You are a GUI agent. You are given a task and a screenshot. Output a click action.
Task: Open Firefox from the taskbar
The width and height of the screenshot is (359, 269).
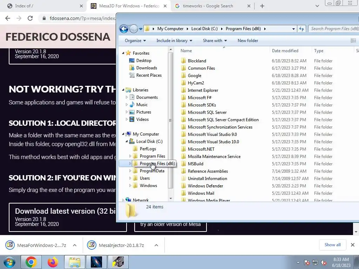(x=53, y=262)
